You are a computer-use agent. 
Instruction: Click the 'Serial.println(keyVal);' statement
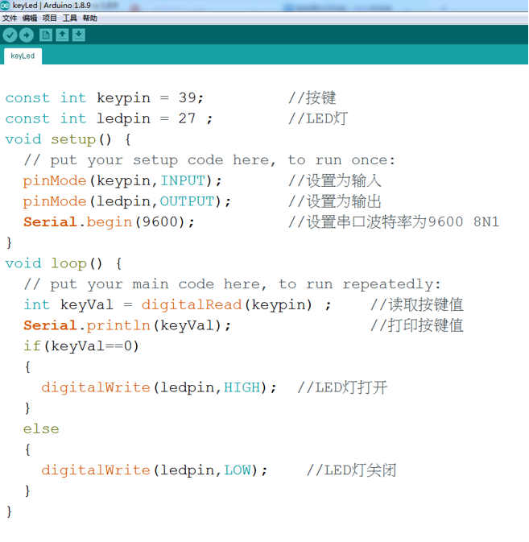126,325
